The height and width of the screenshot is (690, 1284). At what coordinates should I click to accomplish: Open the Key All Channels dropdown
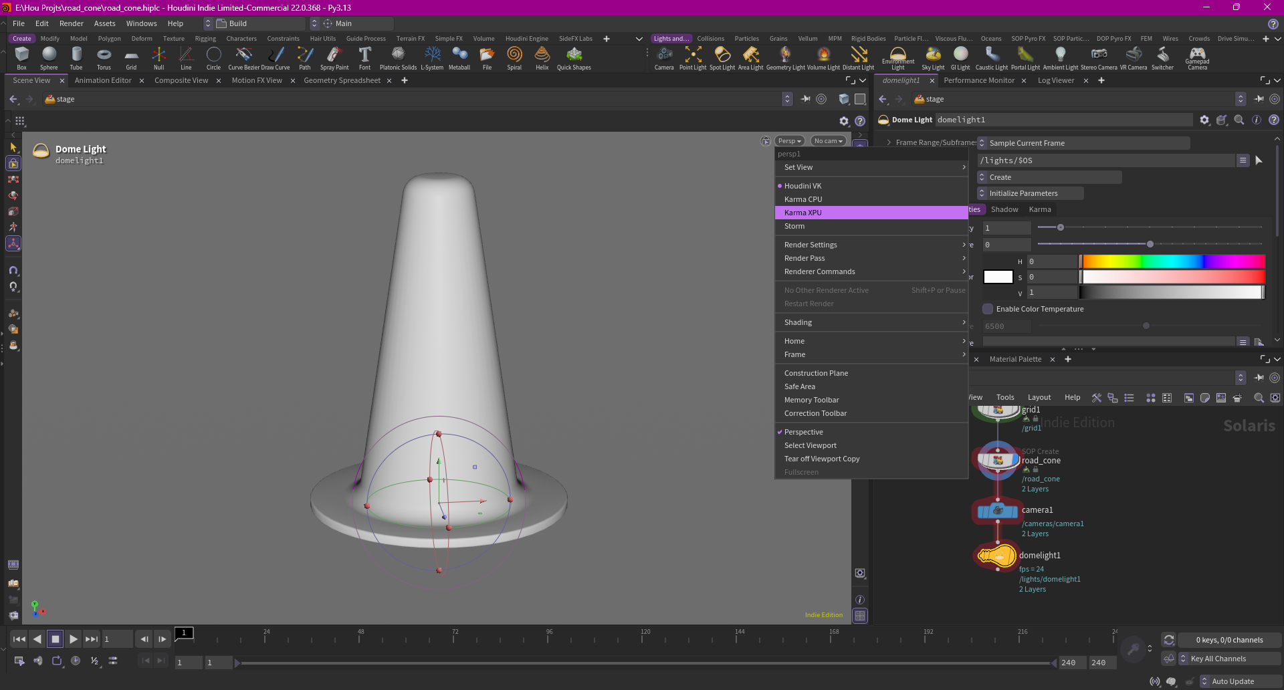point(1229,659)
